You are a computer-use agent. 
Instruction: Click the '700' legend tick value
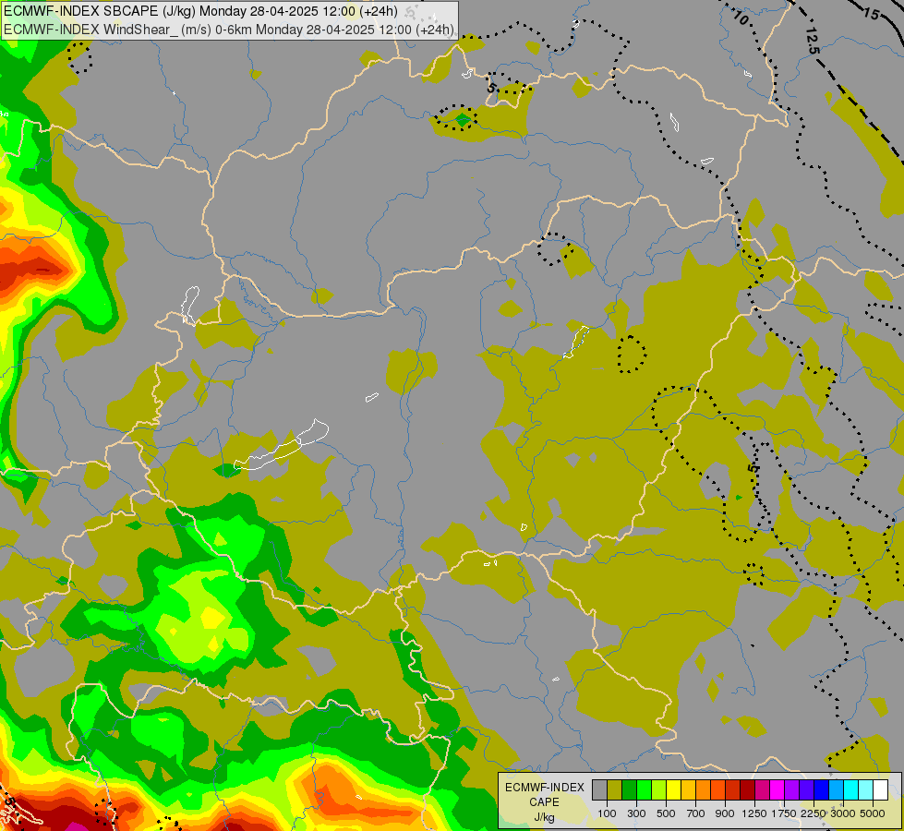pos(696,813)
